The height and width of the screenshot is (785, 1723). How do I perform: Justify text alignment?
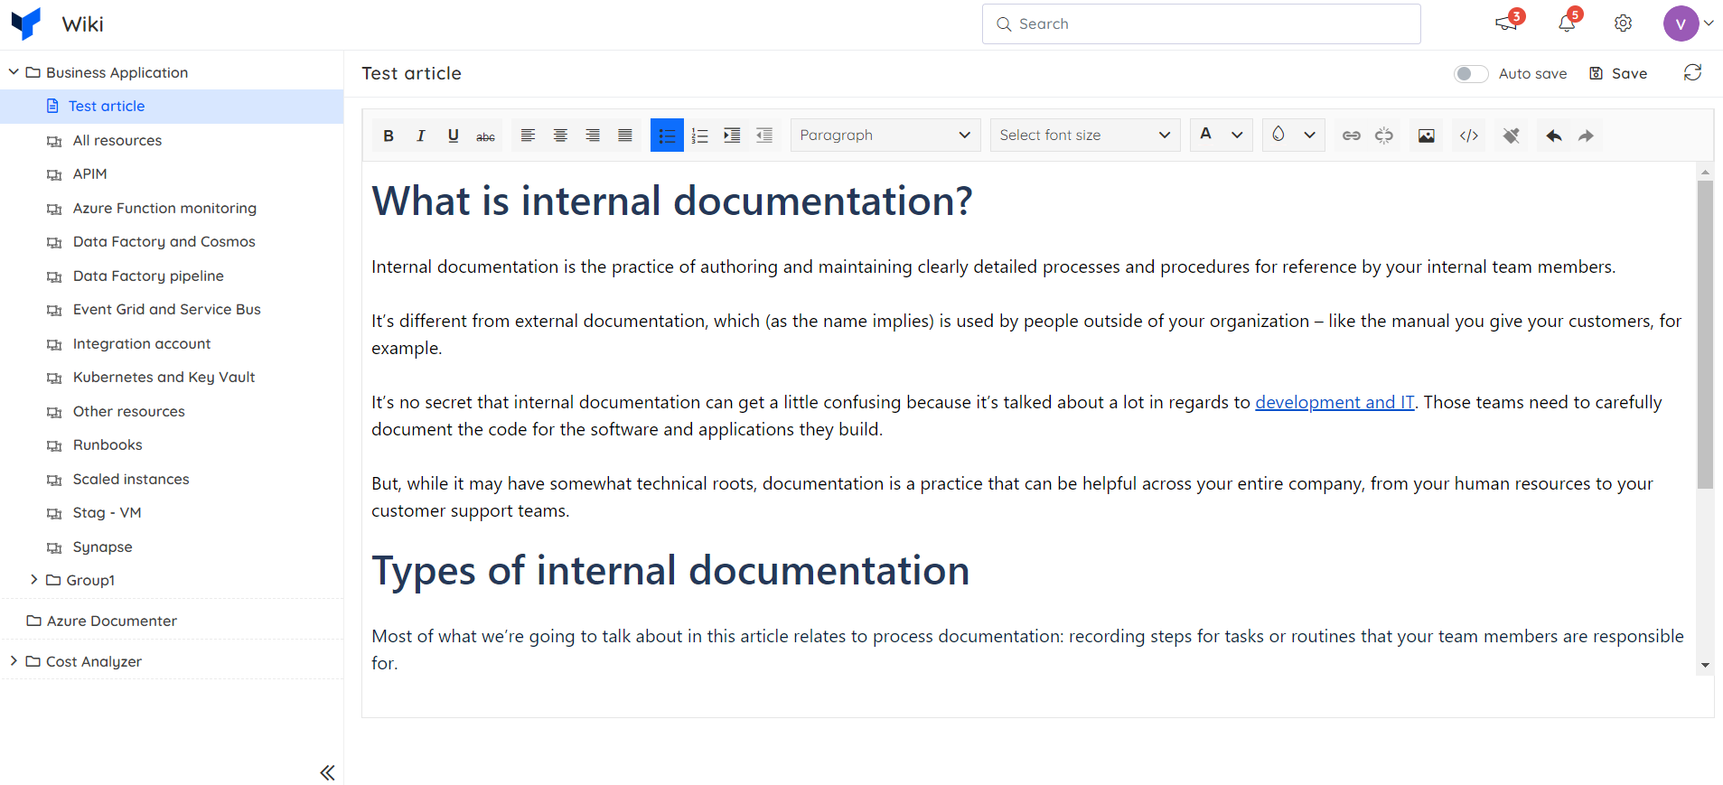pyautogui.click(x=625, y=136)
